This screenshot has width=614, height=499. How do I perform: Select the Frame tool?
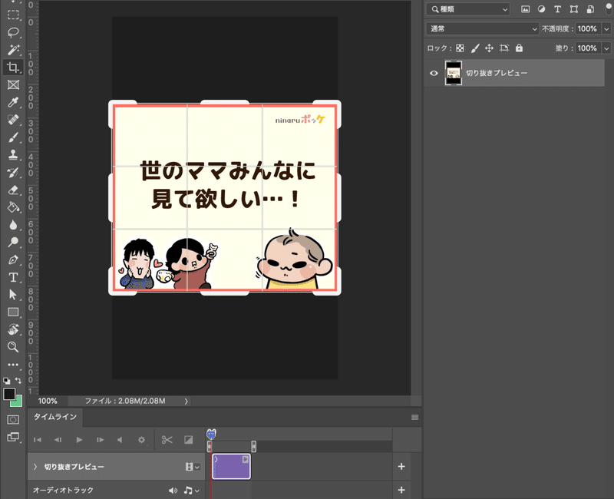[x=13, y=84]
